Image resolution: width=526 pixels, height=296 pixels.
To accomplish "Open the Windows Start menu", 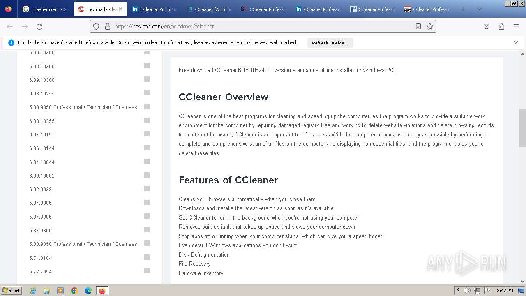I will [x=12, y=291].
